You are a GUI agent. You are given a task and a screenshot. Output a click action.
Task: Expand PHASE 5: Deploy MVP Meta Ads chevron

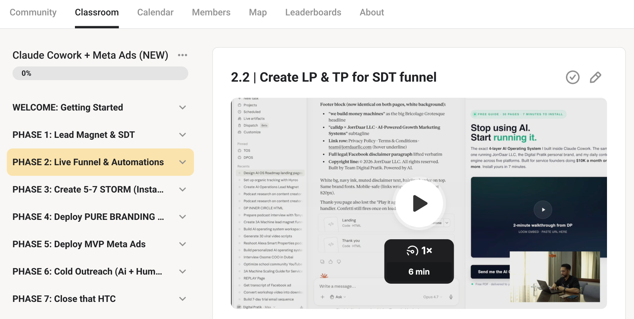[x=183, y=244]
